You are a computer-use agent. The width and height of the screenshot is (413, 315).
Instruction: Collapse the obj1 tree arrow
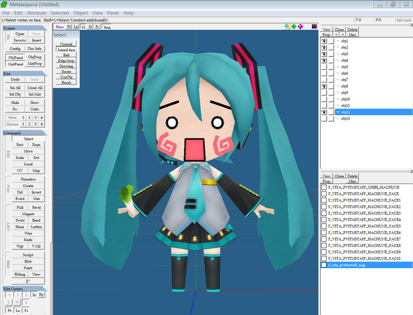pyautogui.click(x=338, y=41)
